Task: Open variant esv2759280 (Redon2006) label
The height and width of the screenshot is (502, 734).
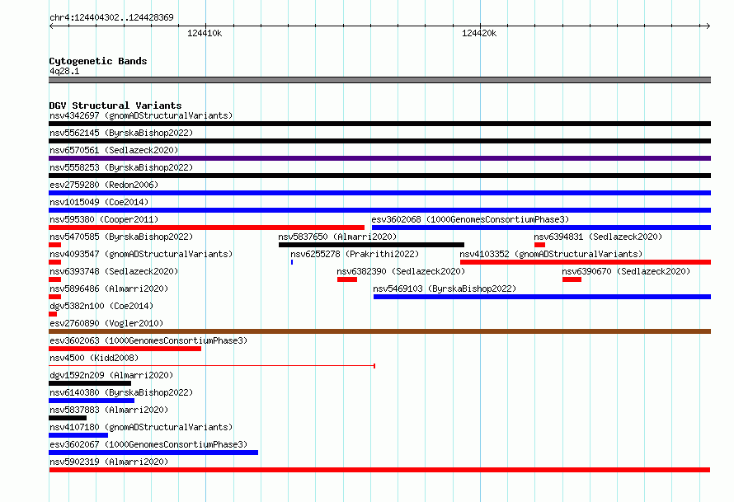Action: [104, 185]
